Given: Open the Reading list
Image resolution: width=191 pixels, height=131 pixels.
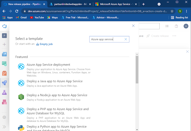Looking at the screenshot, I should point(179,18).
